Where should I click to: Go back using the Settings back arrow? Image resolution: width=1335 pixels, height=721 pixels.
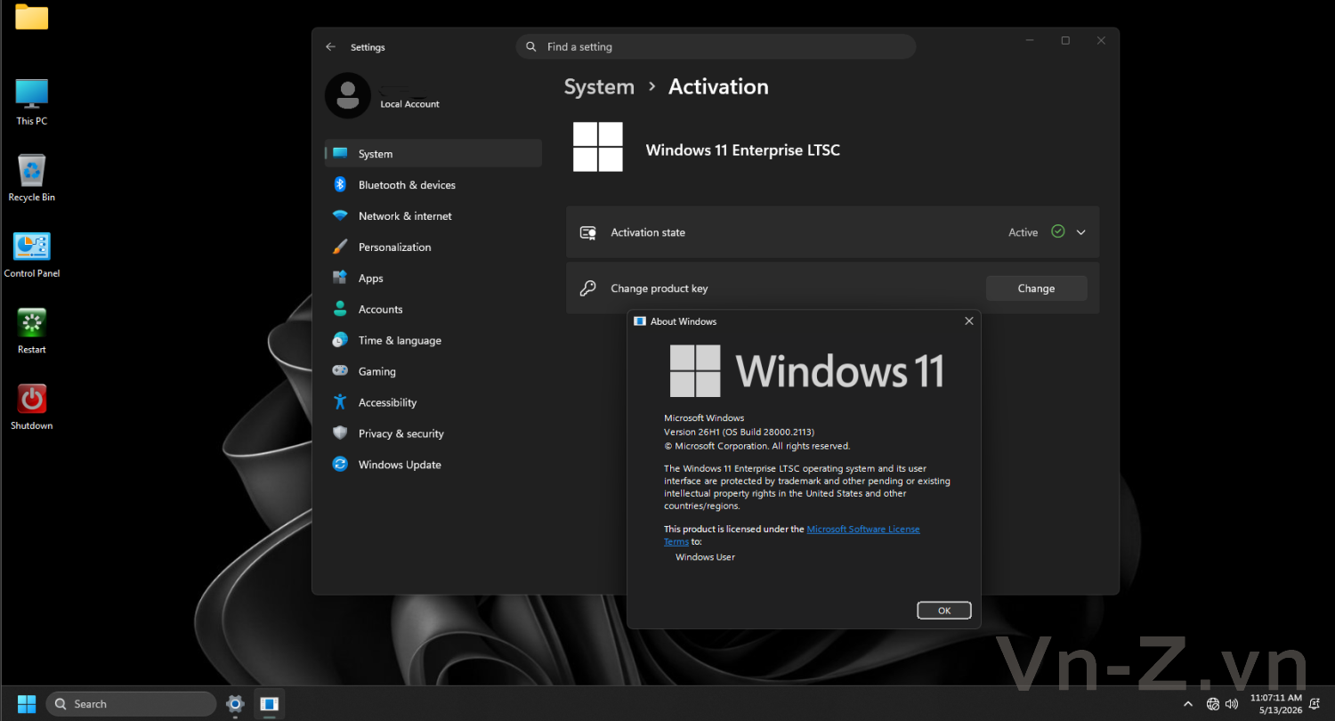click(x=331, y=47)
